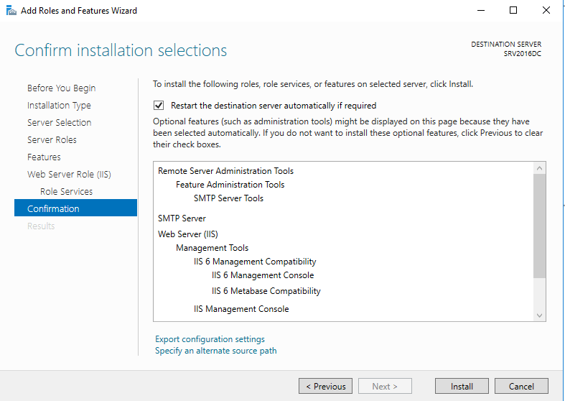Image resolution: width=565 pixels, height=401 pixels.
Task: Open Export configuration settings link
Action: click(x=210, y=339)
